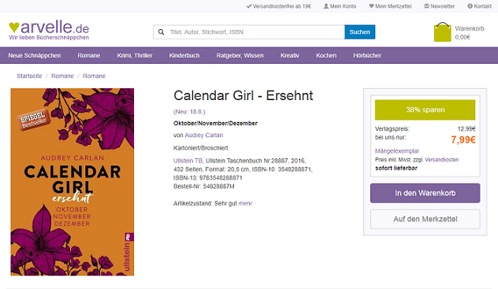Focus the Titel, Autor, Stichwort search field

coord(255,32)
